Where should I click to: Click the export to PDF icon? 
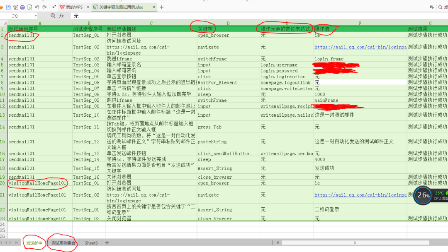tap(15, 7)
